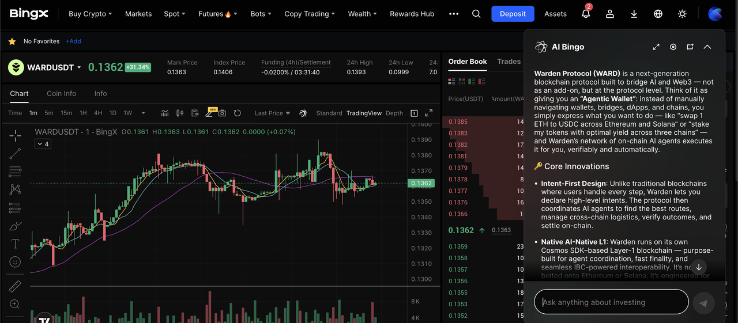The width and height of the screenshot is (738, 323).
Task: Select the ruler measure tool
Action: coord(16,286)
